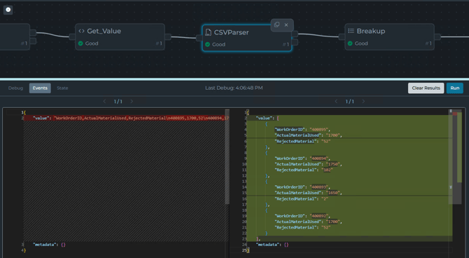469x258 pixels.
Task: Select the Breakup node title
Action: [371, 31]
